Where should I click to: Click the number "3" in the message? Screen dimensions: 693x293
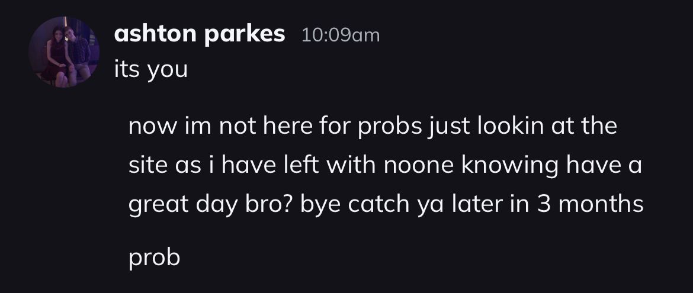point(542,205)
